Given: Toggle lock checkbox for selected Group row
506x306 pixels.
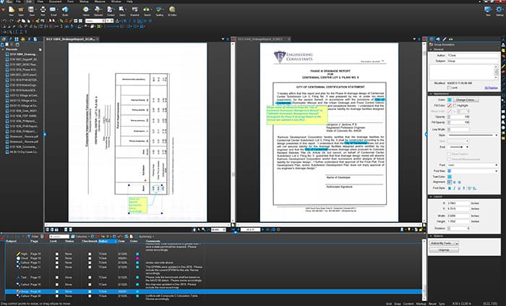Looking at the screenshot, I should coord(57,292).
